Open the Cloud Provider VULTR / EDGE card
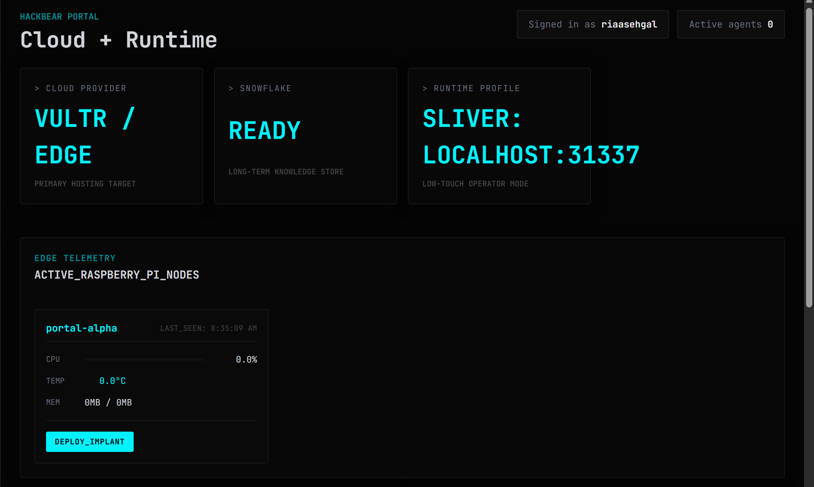Image resolution: width=814 pixels, height=487 pixels. [111, 136]
